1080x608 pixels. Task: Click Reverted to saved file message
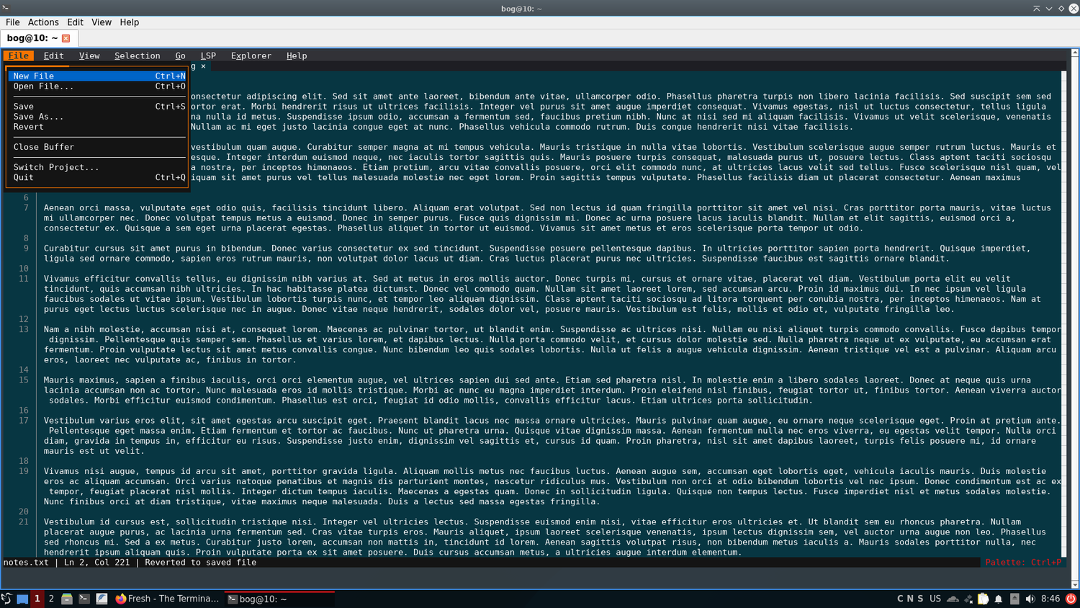pos(200,562)
